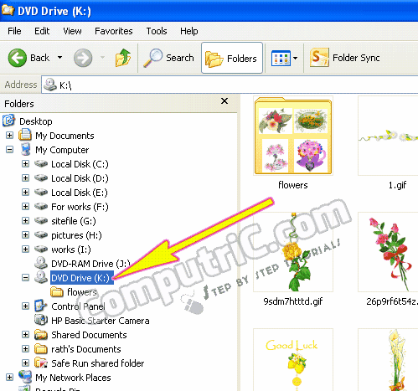This screenshot has width=418, height=391.
Task: Expand rath's Documents node
Action: [x=25, y=349]
